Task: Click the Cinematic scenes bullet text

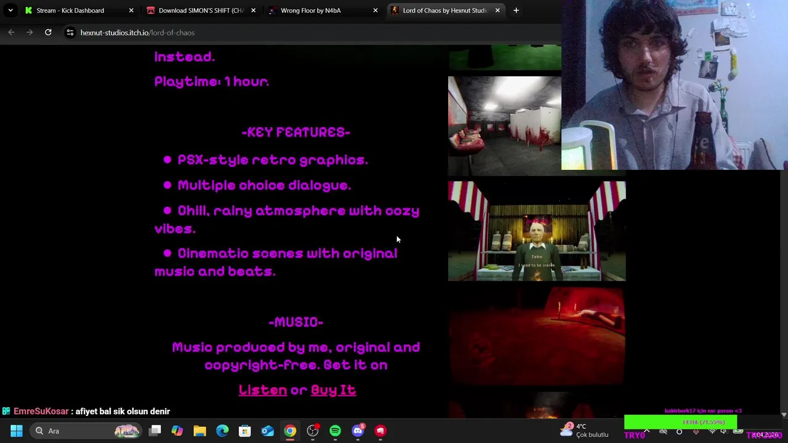Action: (x=276, y=262)
